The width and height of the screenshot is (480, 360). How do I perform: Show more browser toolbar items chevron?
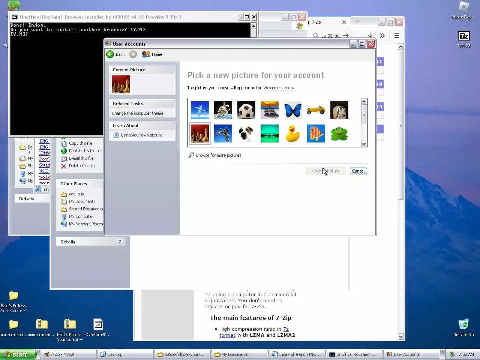382,36
